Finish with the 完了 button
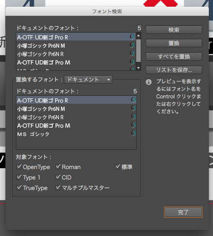The width and height of the screenshot is (213, 236). [183, 212]
